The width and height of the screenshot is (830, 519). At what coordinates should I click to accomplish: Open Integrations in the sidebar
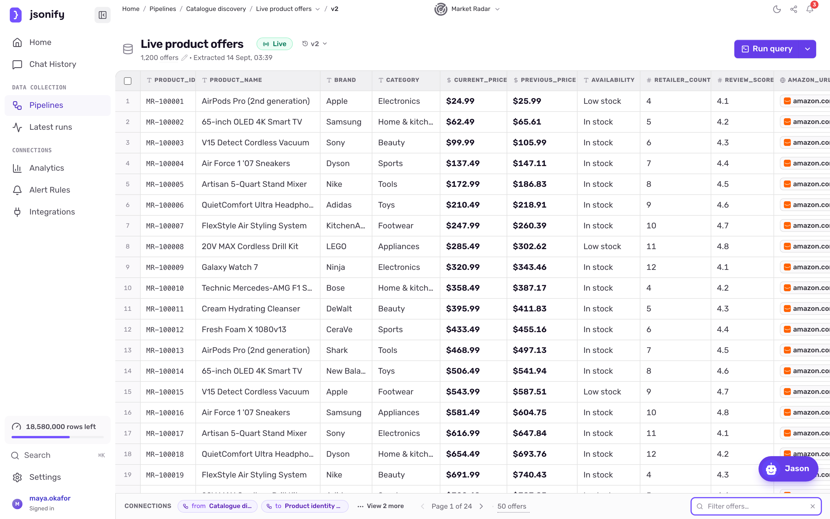58,212
